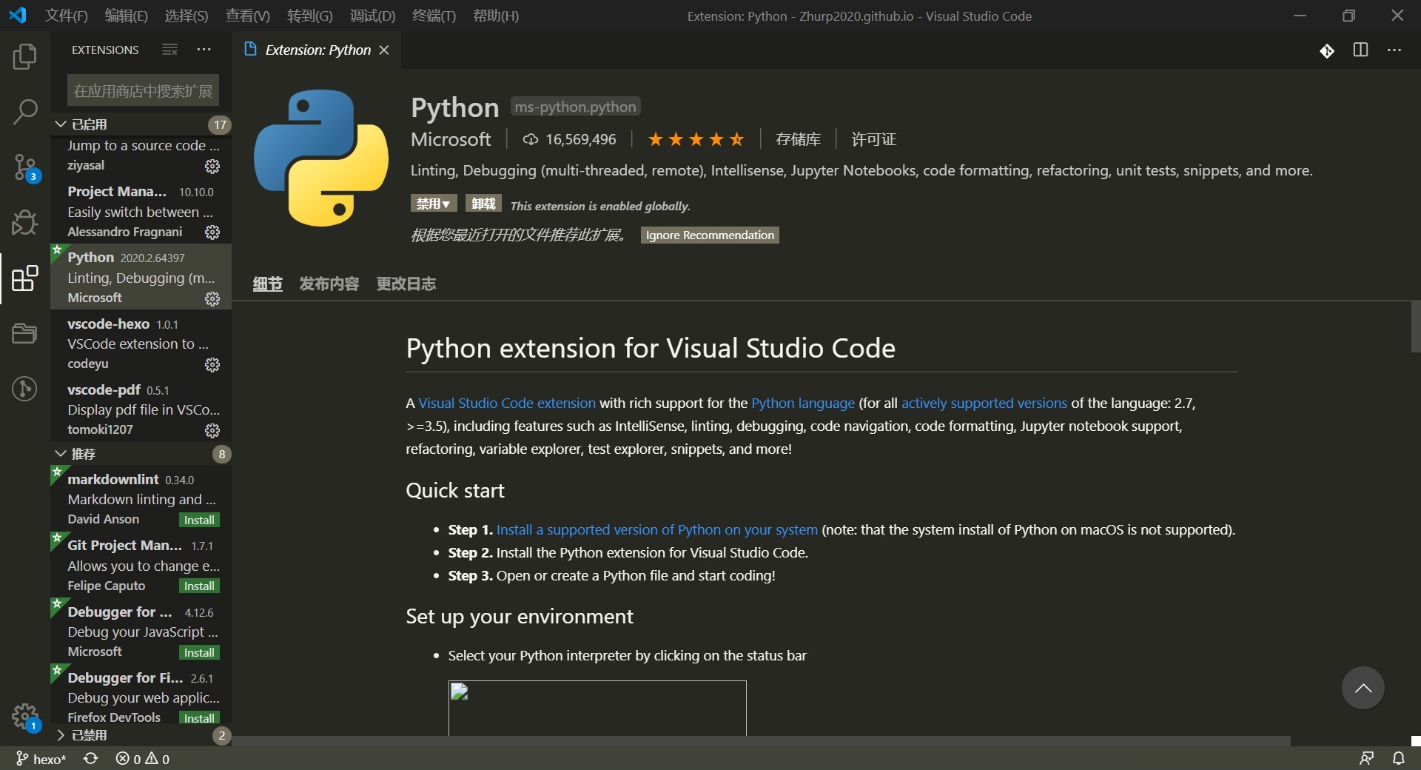
Task: Click the horizontal scrollbar below the README
Action: tap(761, 740)
